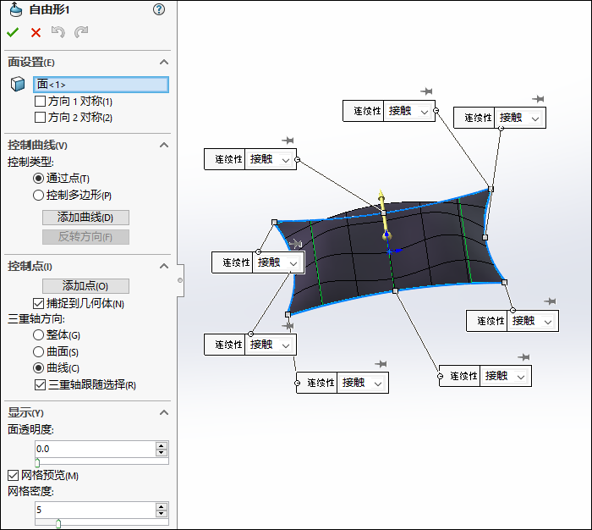Collapse the 控制曲线 section
The height and width of the screenshot is (530, 592).
(x=164, y=145)
